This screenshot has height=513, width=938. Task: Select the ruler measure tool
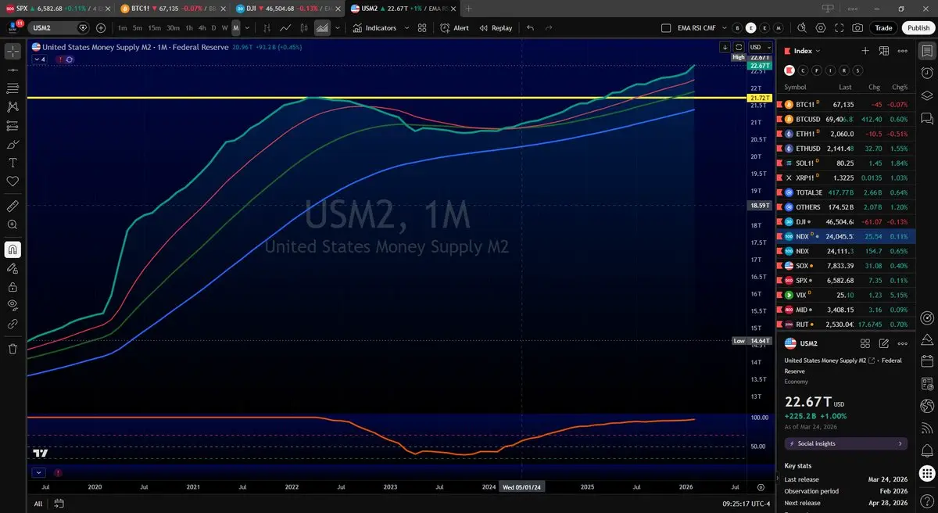pos(13,206)
